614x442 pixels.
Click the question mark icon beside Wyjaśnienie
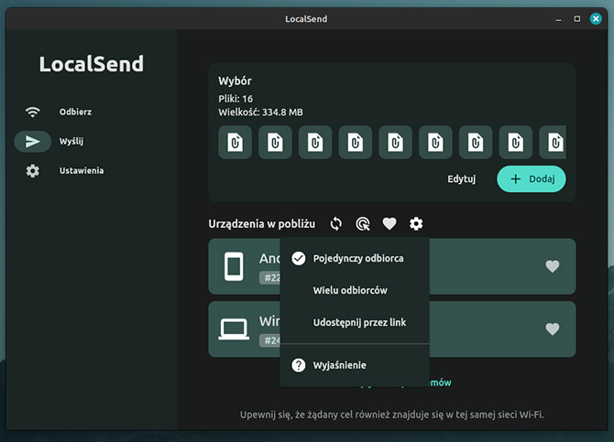(299, 365)
